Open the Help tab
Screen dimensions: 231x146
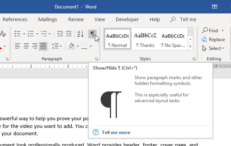click(x=155, y=19)
